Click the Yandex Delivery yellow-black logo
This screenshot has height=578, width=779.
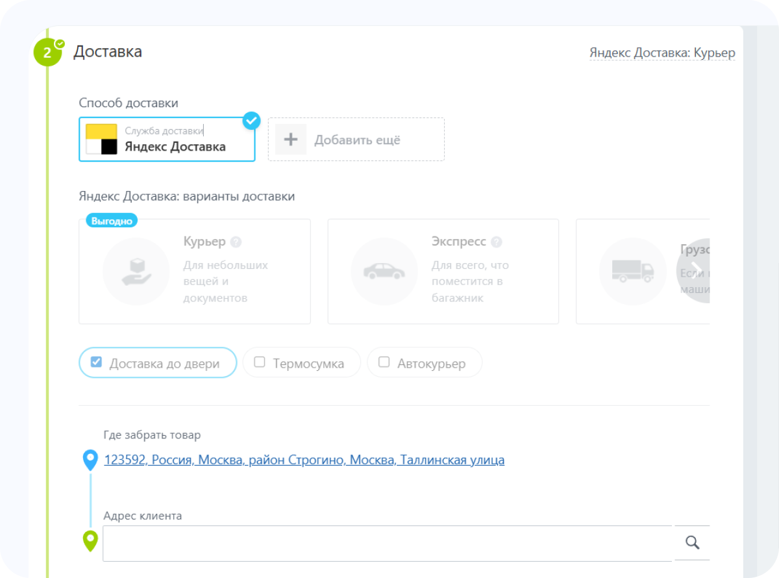click(x=101, y=139)
